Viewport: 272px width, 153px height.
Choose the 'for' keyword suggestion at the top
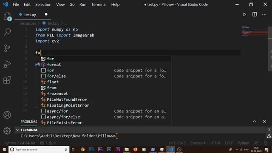[106, 59]
